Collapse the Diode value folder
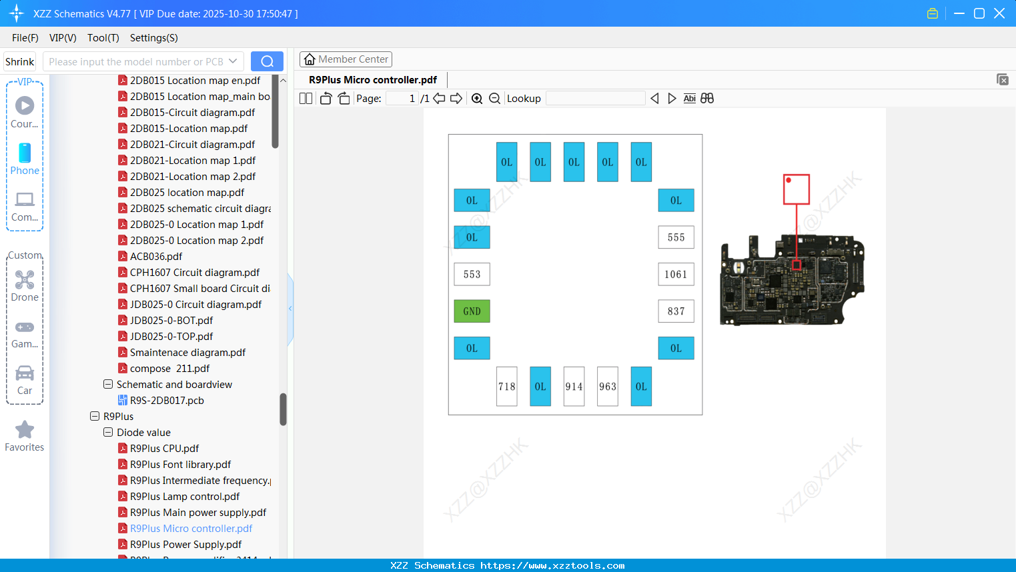 [108, 433]
